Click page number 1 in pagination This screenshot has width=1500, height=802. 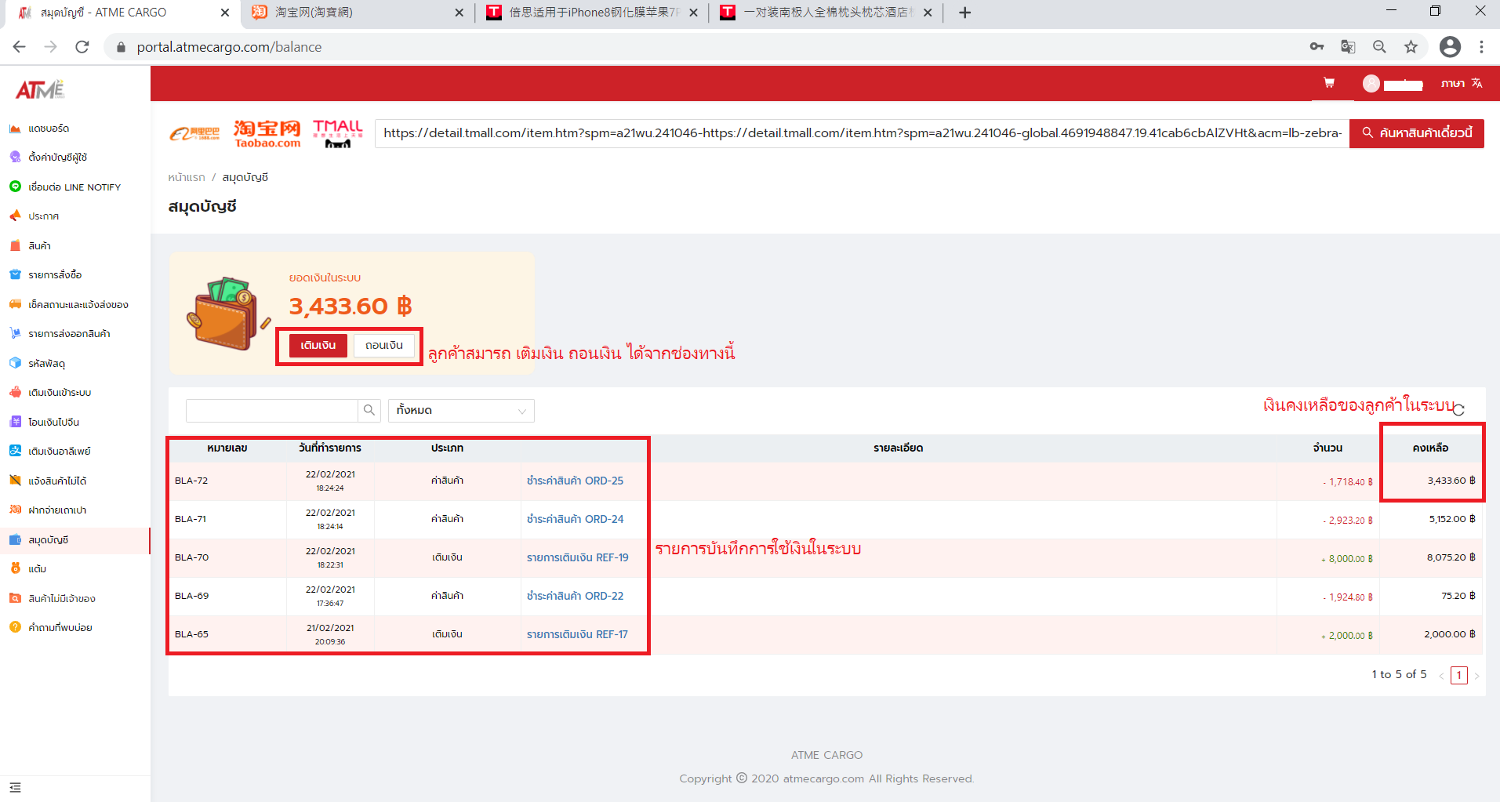tap(1458, 675)
